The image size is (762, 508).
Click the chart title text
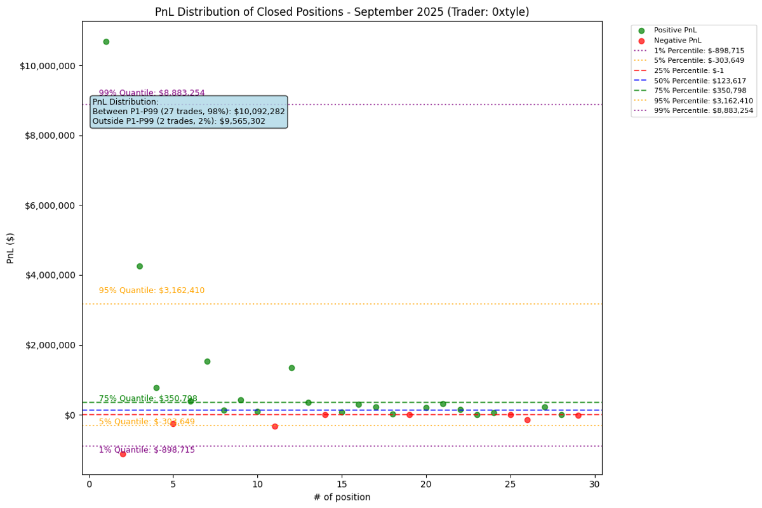(x=342, y=12)
